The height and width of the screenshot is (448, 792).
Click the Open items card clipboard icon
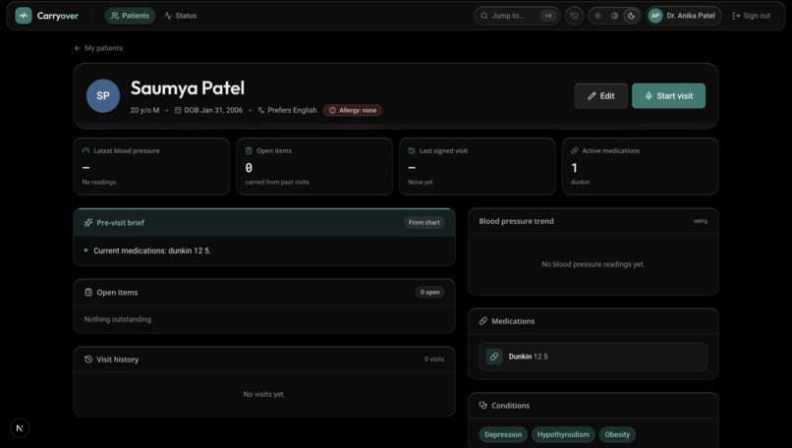(x=249, y=150)
